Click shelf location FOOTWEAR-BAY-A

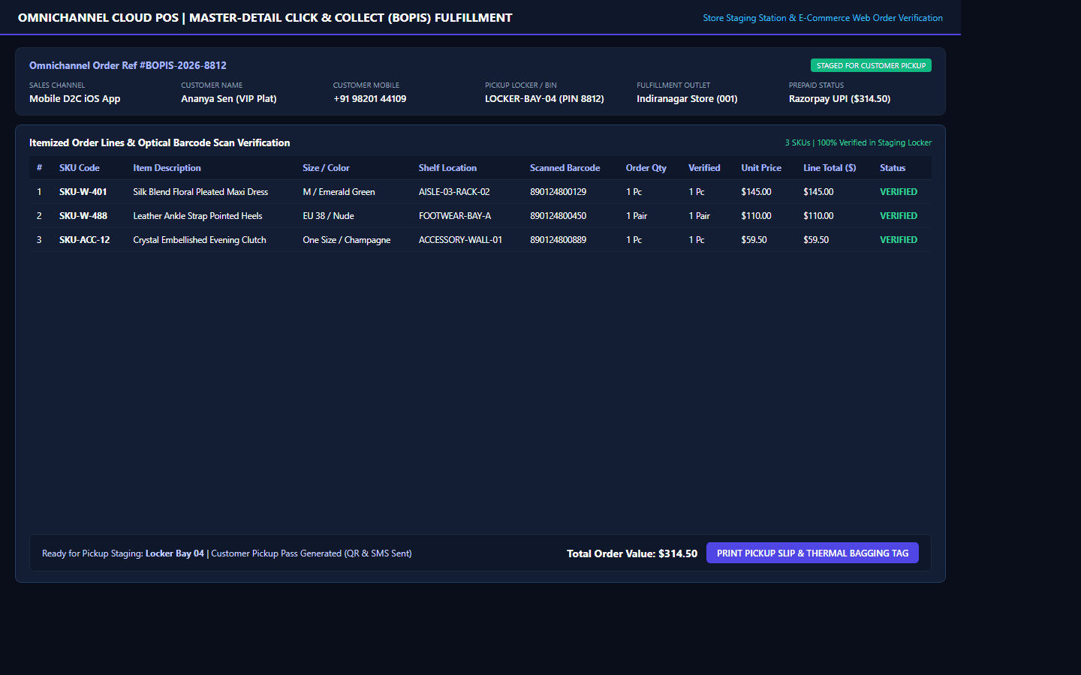click(455, 216)
